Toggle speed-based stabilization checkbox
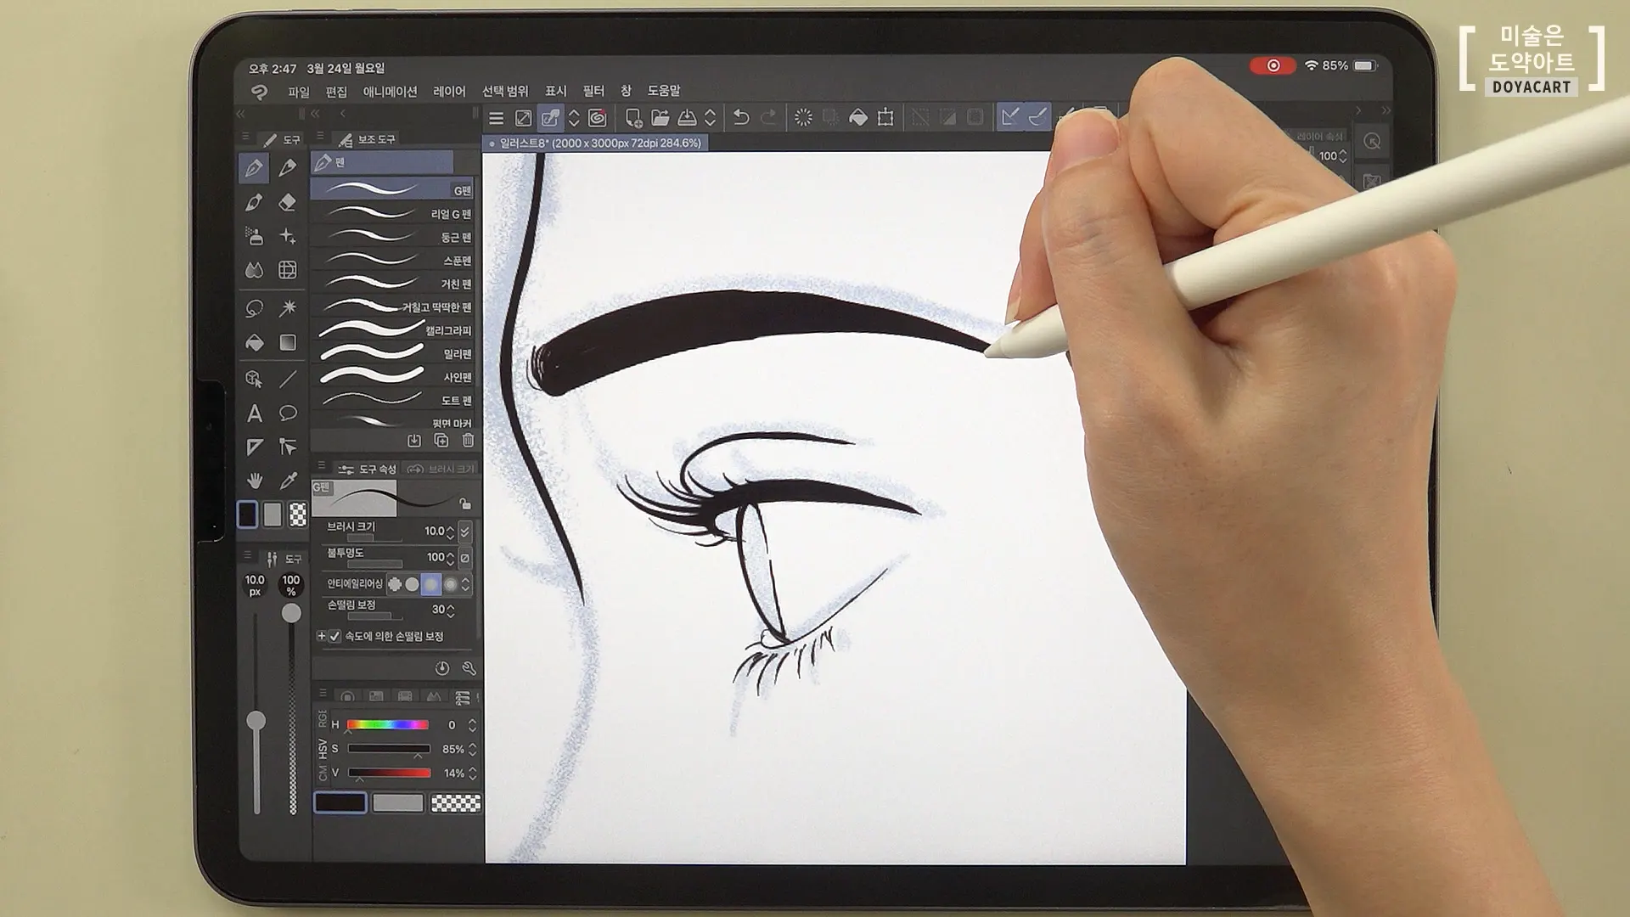The image size is (1630, 917). click(x=334, y=636)
